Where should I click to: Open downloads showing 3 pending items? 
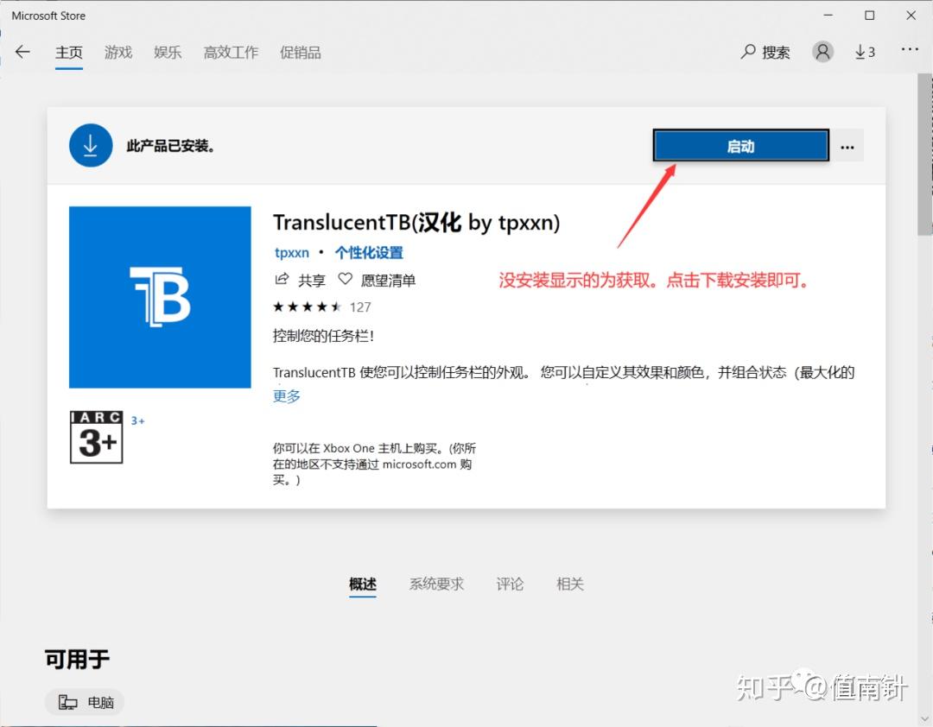pyautogui.click(x=864, y=52)
